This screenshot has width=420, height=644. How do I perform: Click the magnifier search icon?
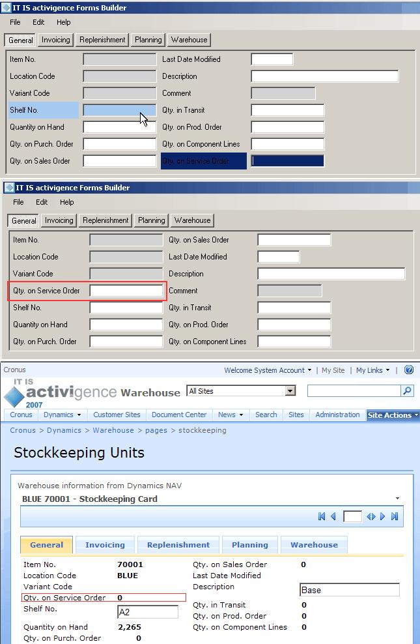coord(407,390)
